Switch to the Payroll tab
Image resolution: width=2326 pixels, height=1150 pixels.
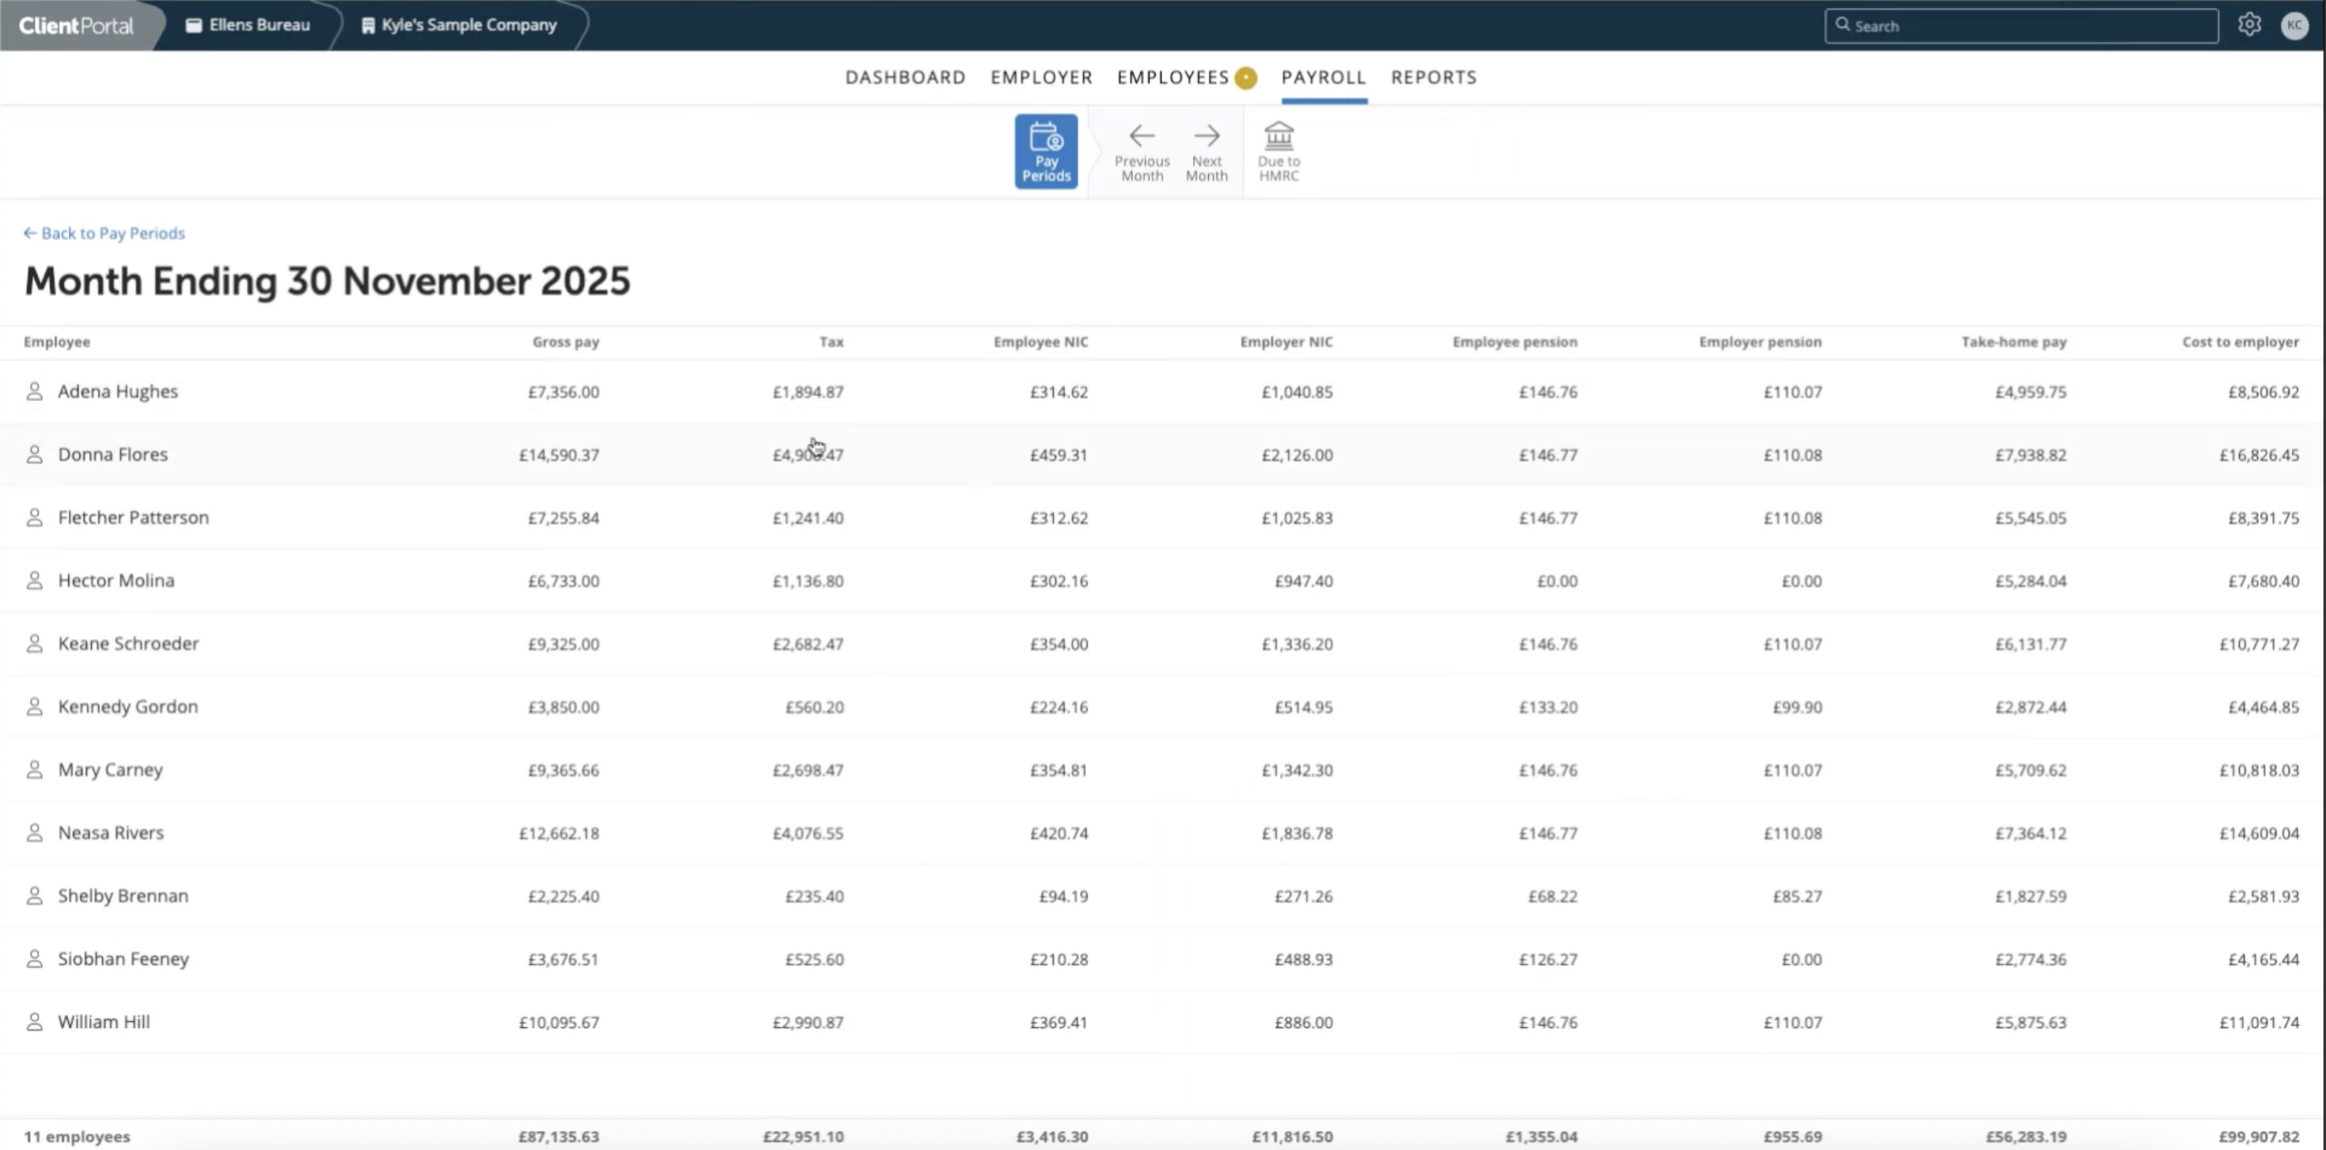[x=1323, y=78]
